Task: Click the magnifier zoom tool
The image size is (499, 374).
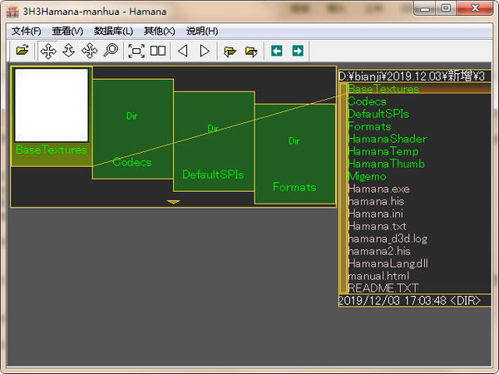Action: (x=111, y=51)
